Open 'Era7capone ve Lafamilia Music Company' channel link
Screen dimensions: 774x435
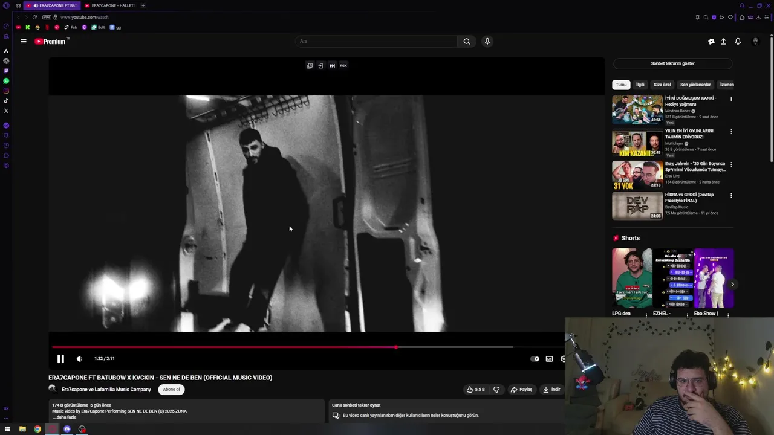[106, 390]
